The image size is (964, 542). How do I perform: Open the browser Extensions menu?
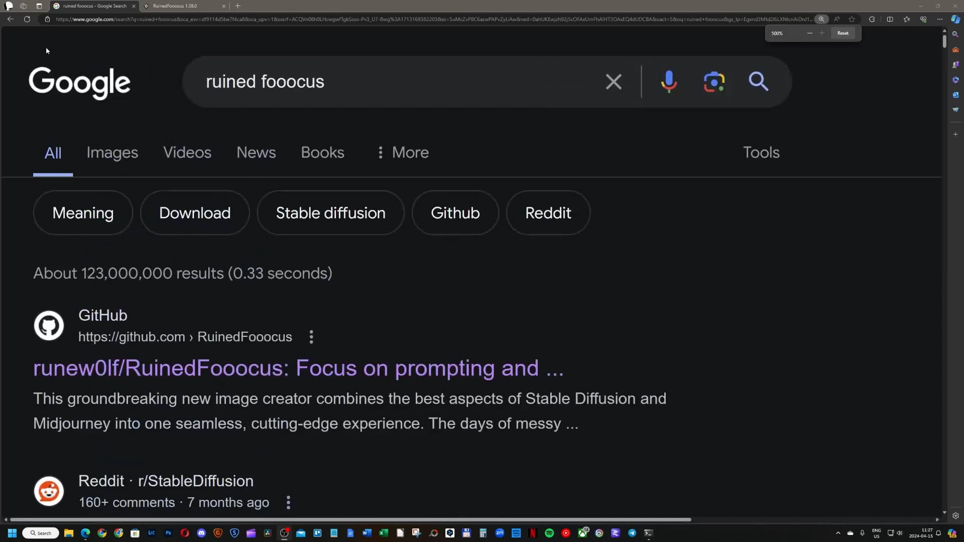872,19
